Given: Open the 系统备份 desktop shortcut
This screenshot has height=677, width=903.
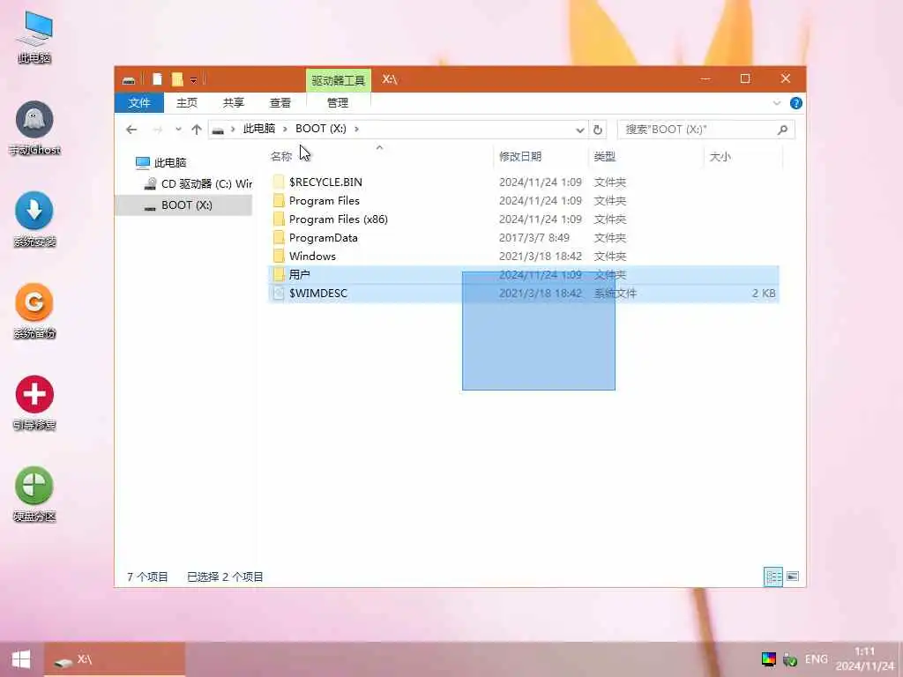Looking at the screenshot, I should coord(34,311).
